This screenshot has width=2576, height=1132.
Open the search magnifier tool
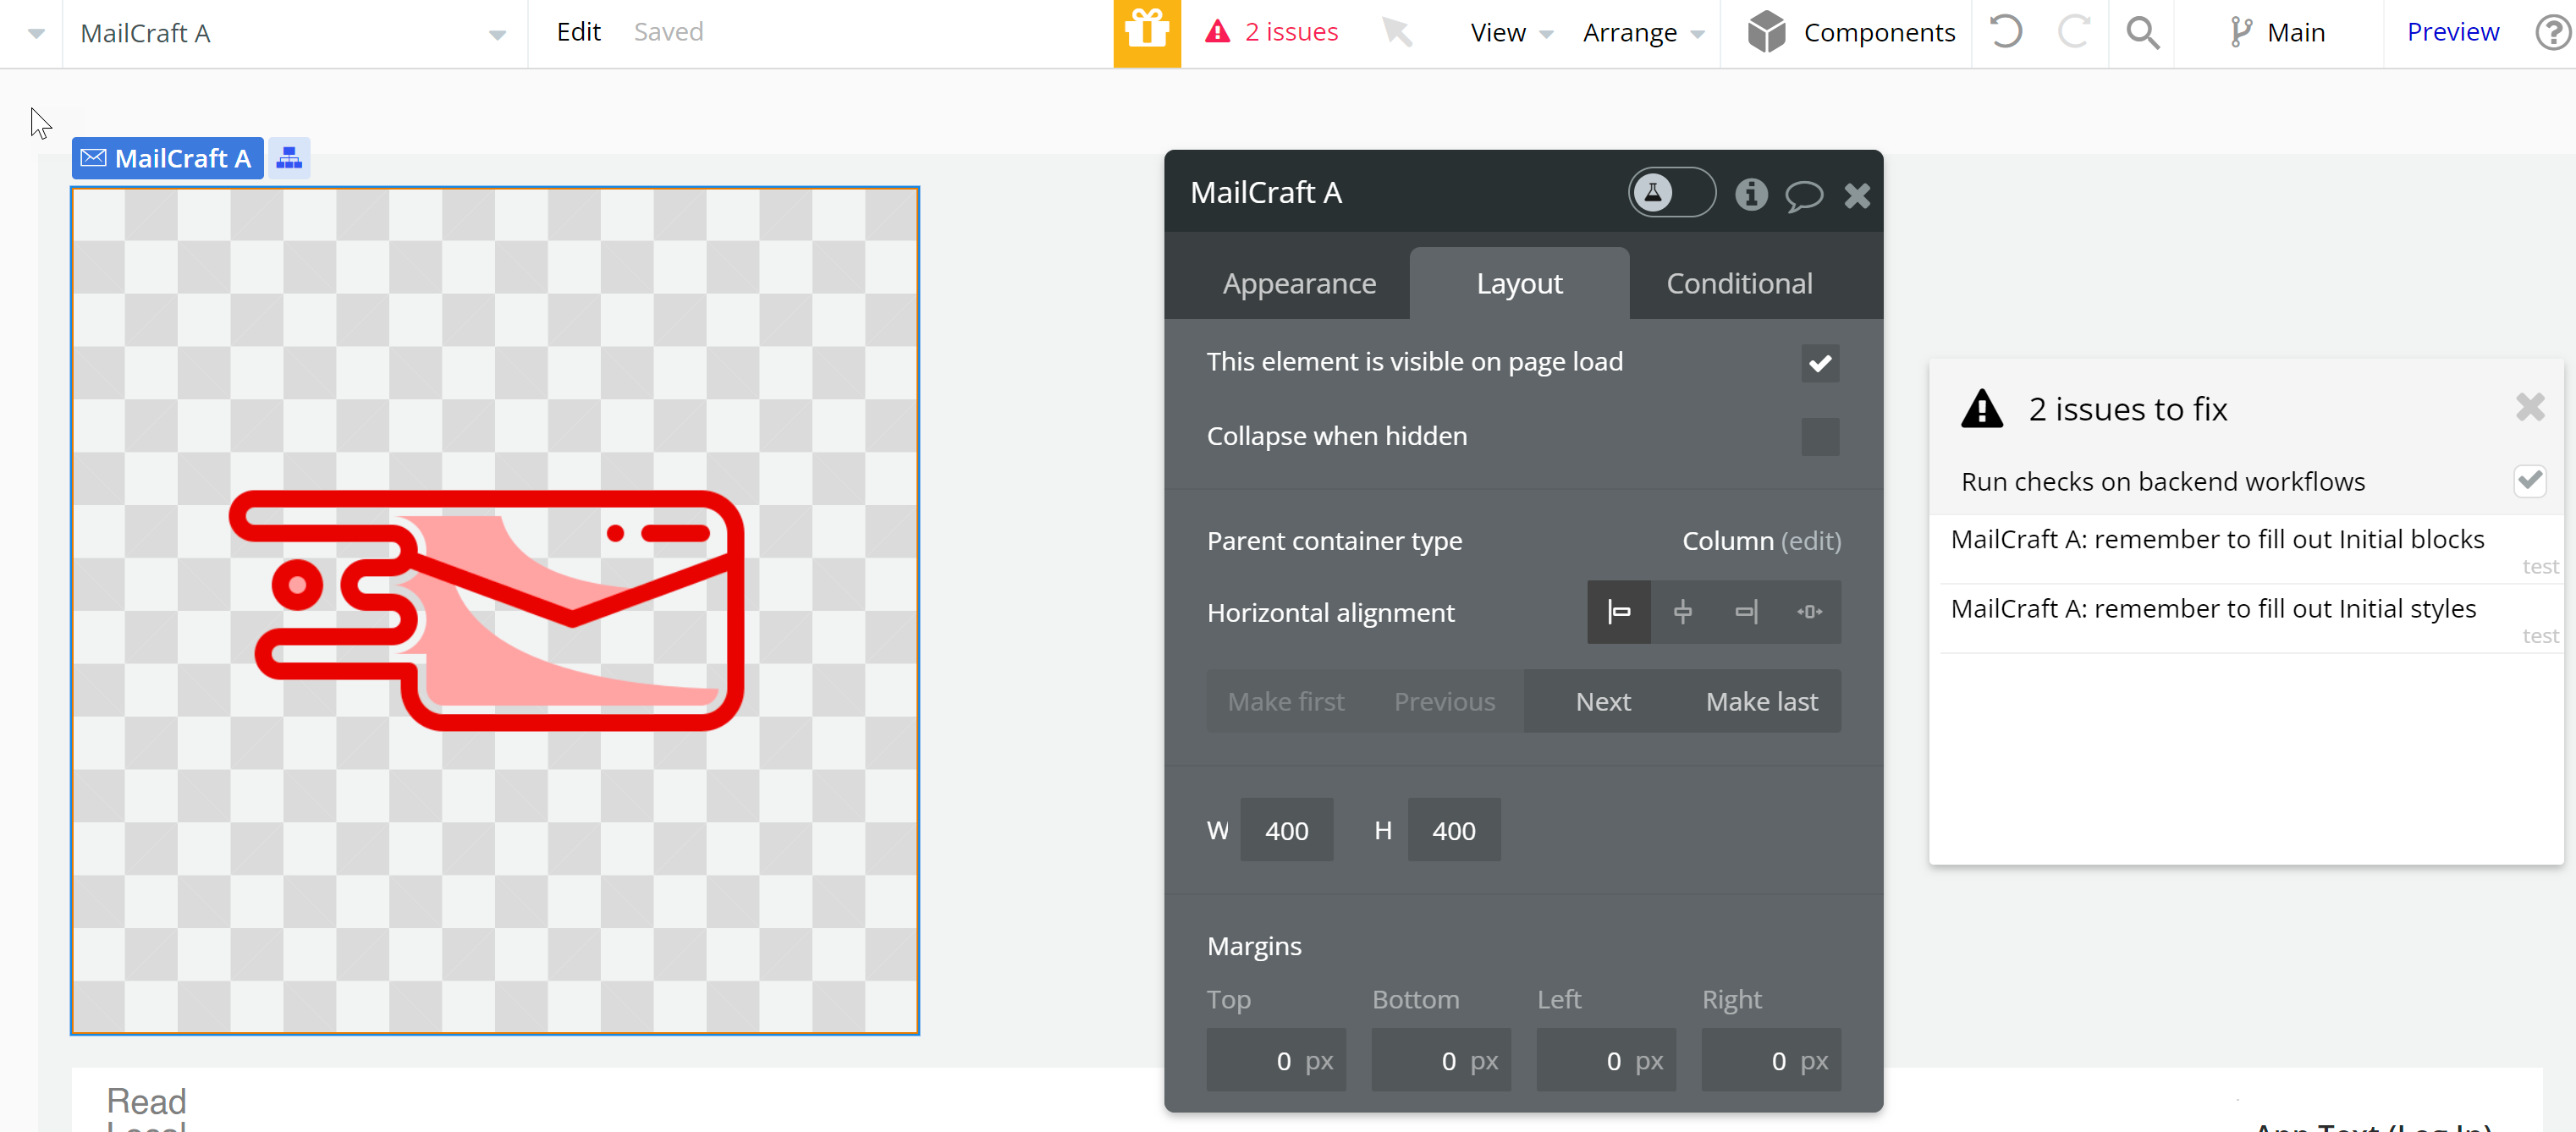tap(2141, 32)
